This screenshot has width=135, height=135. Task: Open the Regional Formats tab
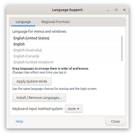(x=56, y=22)
